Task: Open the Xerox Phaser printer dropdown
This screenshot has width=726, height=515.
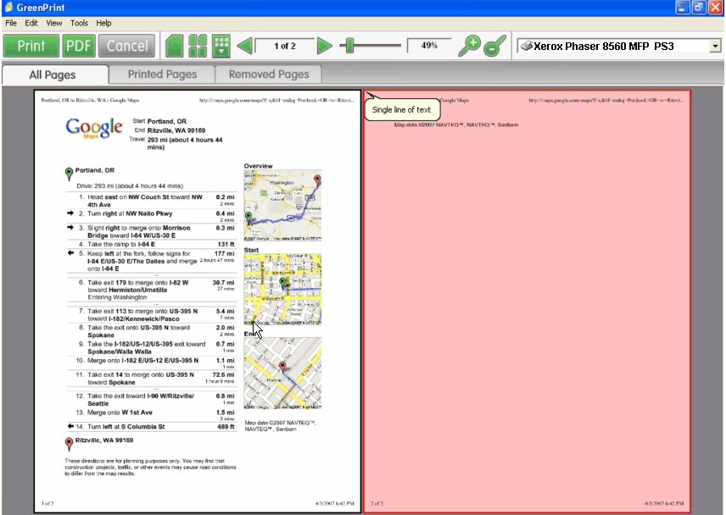Action: click(x=715, y=46)
